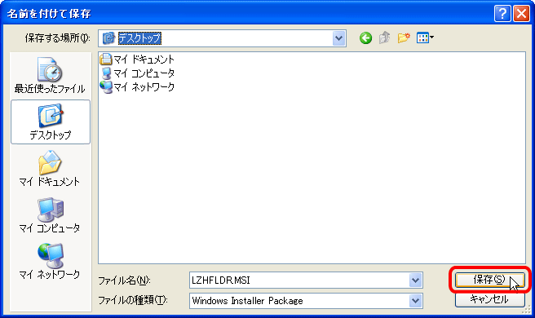
Task: Expand the ファイル名 dropdown arrow
Action: [415, 280]
